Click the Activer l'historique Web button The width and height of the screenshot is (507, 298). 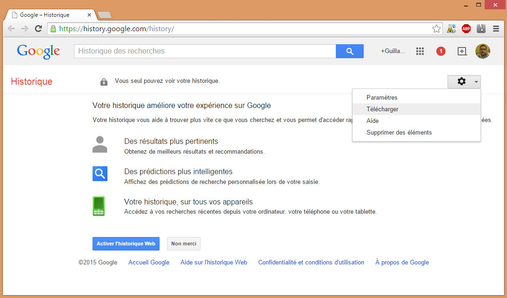click(126, 244)
